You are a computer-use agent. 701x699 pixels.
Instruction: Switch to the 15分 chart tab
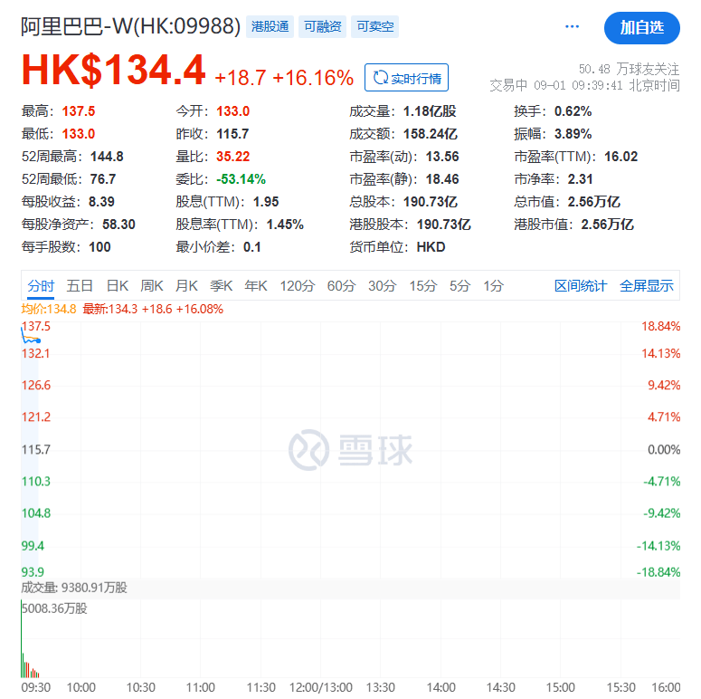click(x=423, y=285)
